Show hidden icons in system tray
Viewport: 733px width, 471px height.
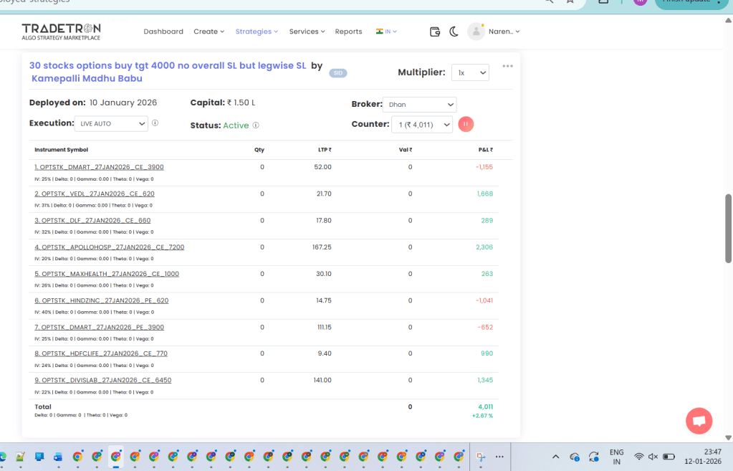coord(555,456)
